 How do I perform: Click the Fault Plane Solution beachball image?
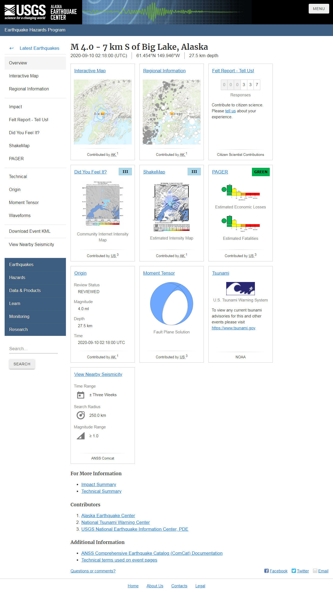pos(172,303)
